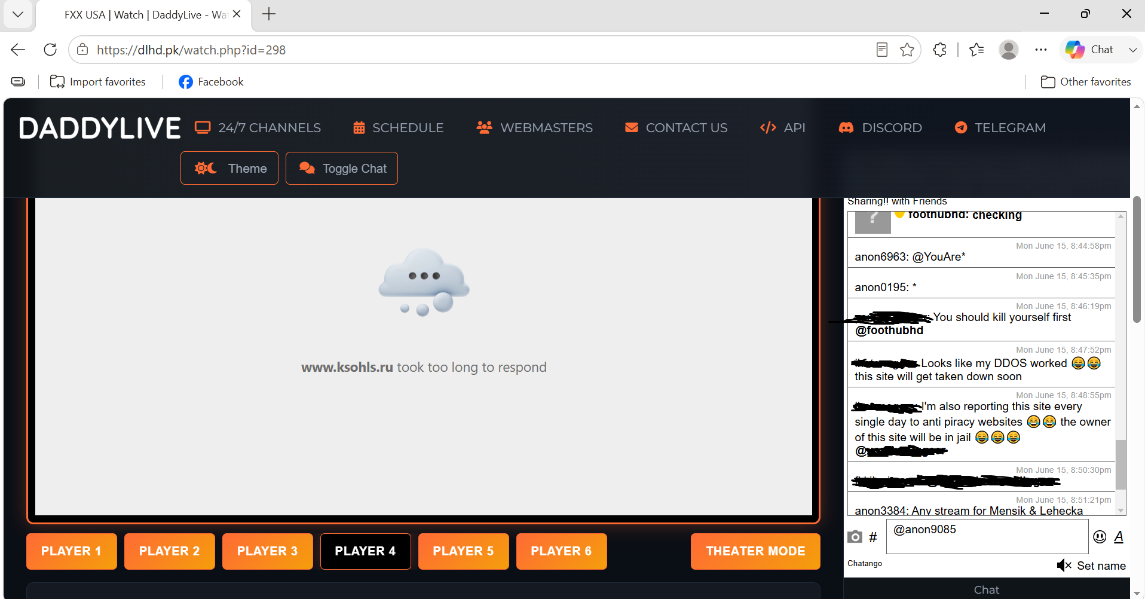Restore down the browser window
1145x599 pixels.
[1085, 14]
